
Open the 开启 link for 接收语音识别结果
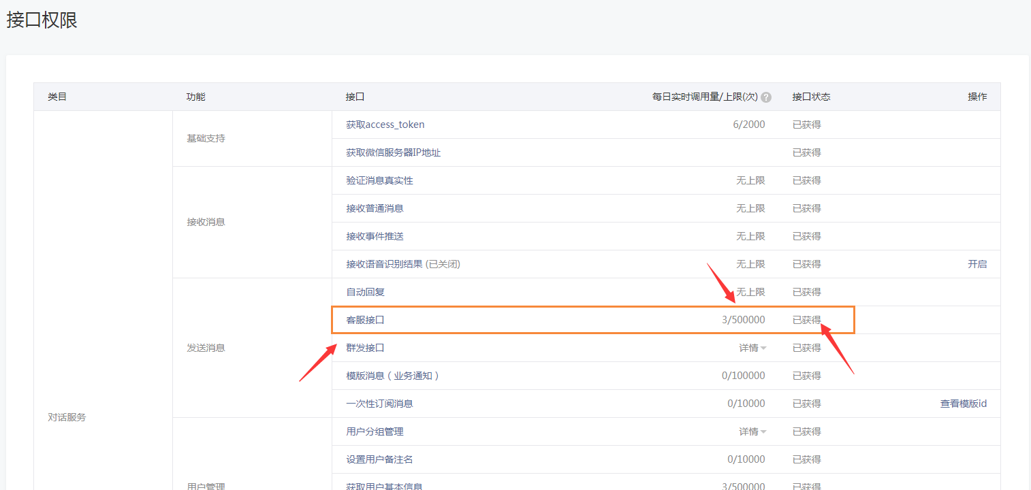point(977,264)
